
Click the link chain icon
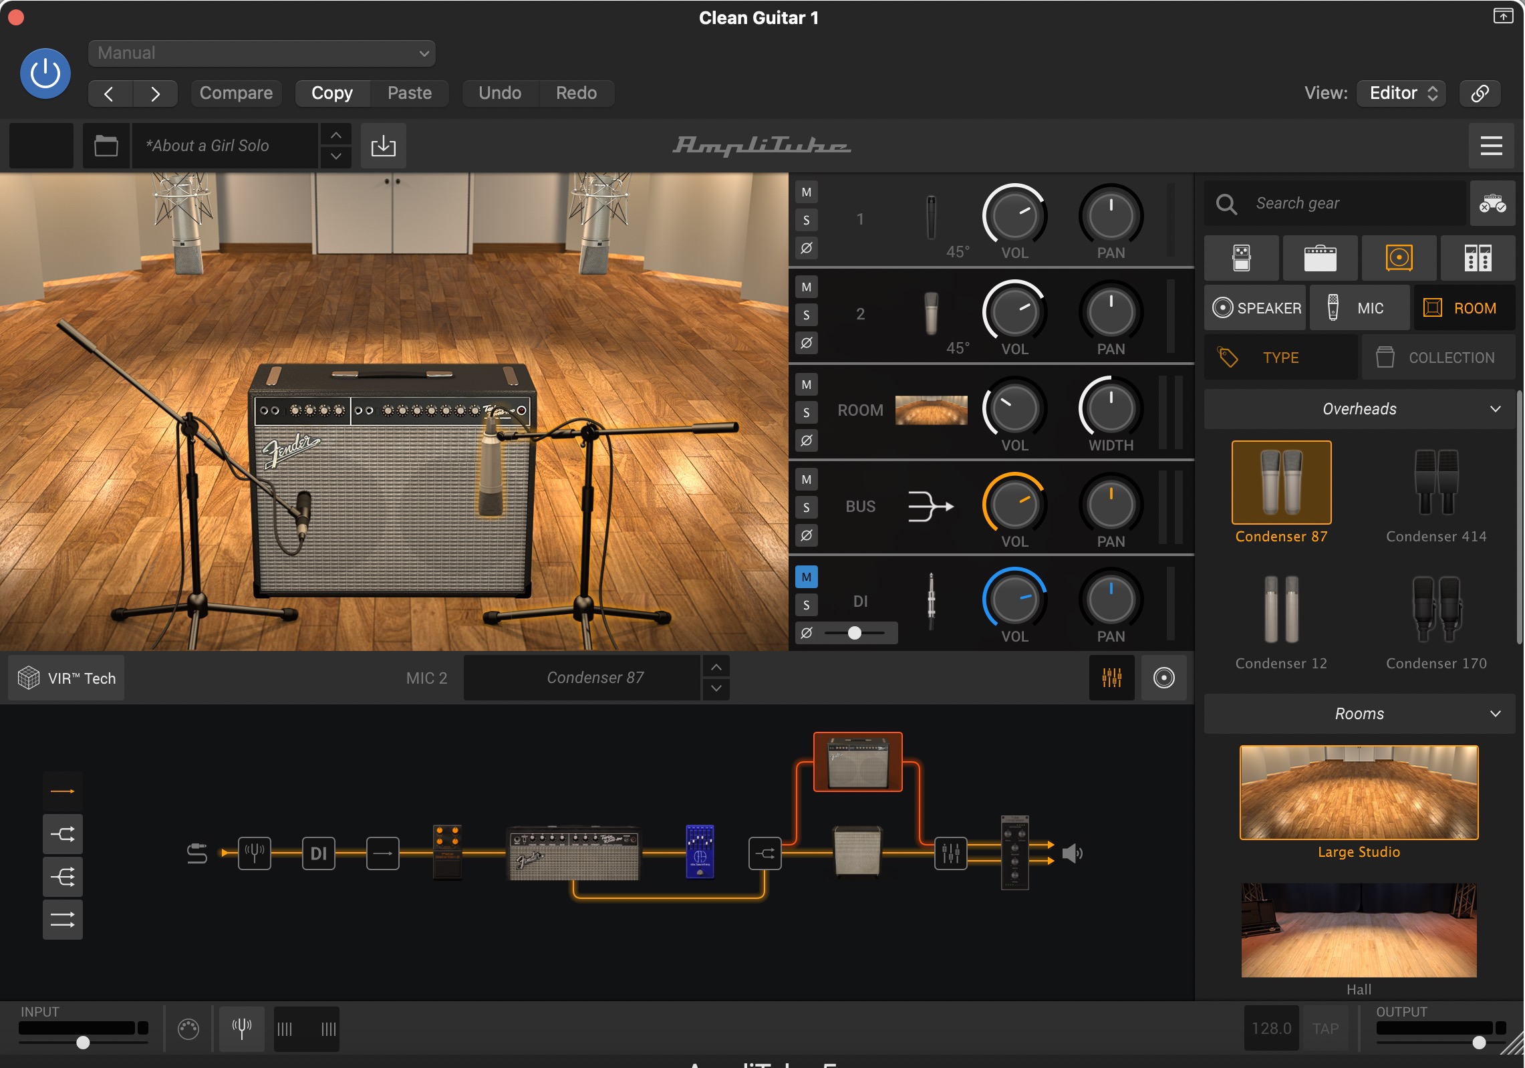1480,94
